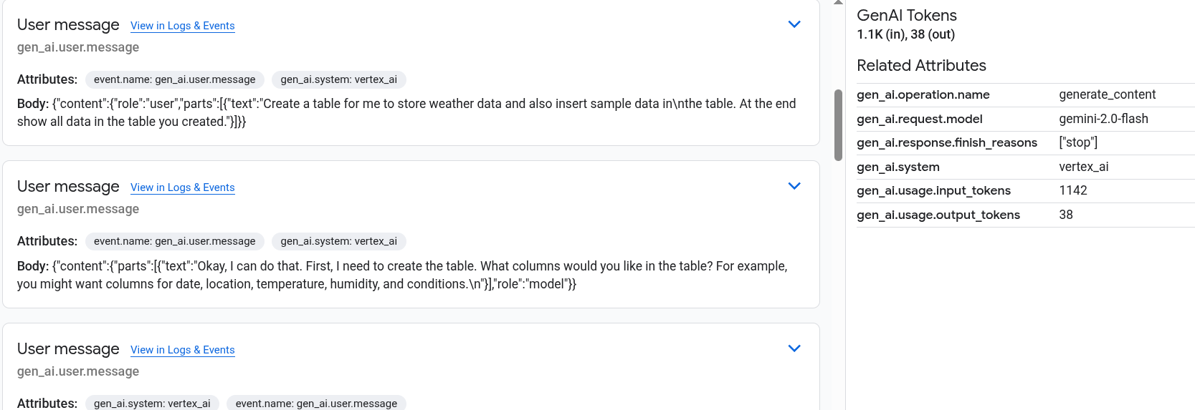The width and height of the screenshot is (1195, 410).
Task: Click the GenAI Tokens heading
Action: [x=906, y=15]
